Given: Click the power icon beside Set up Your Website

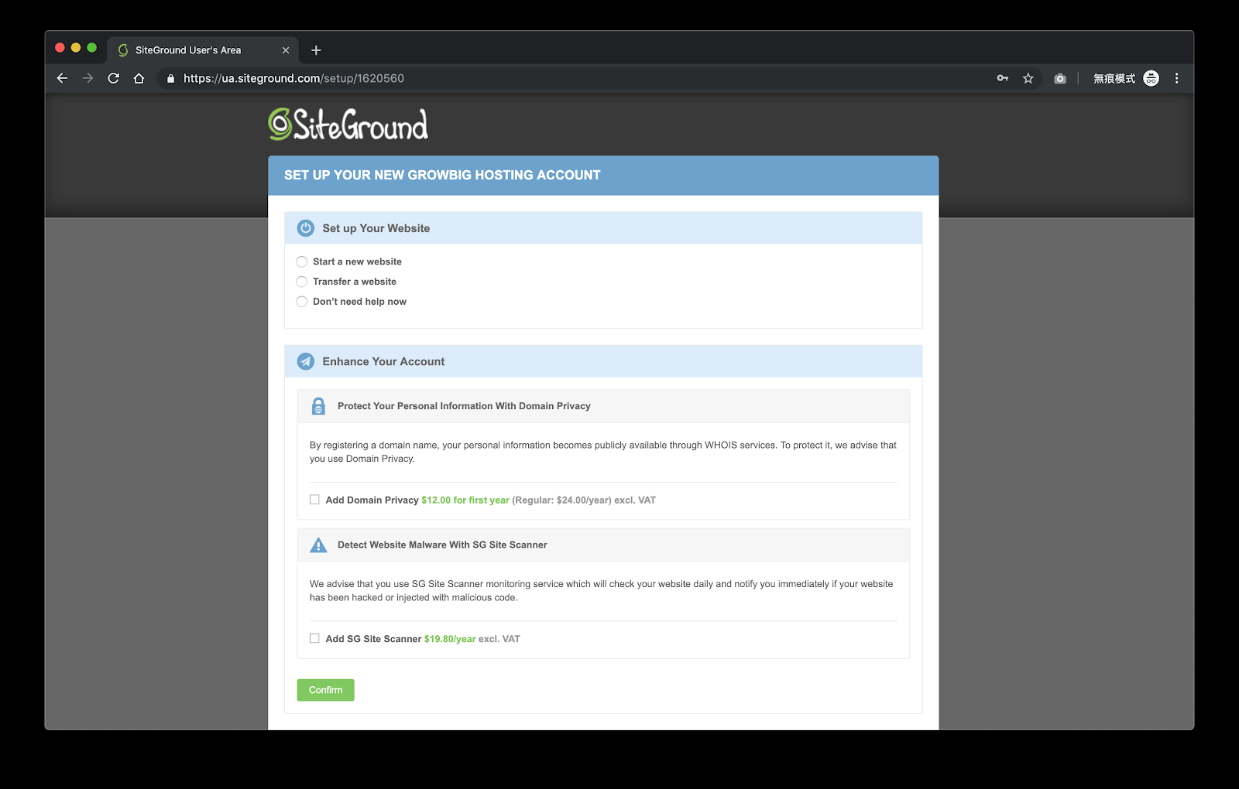Looking at the screenshot, I should coord(306,228).
